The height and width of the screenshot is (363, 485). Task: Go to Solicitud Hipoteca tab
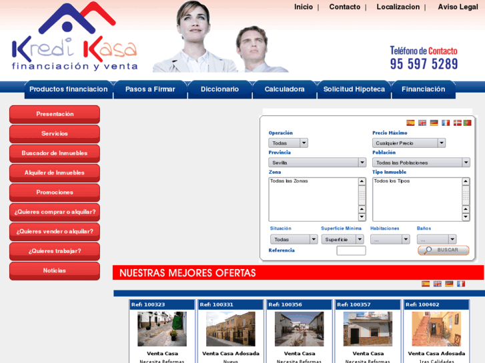click(354, 89)
